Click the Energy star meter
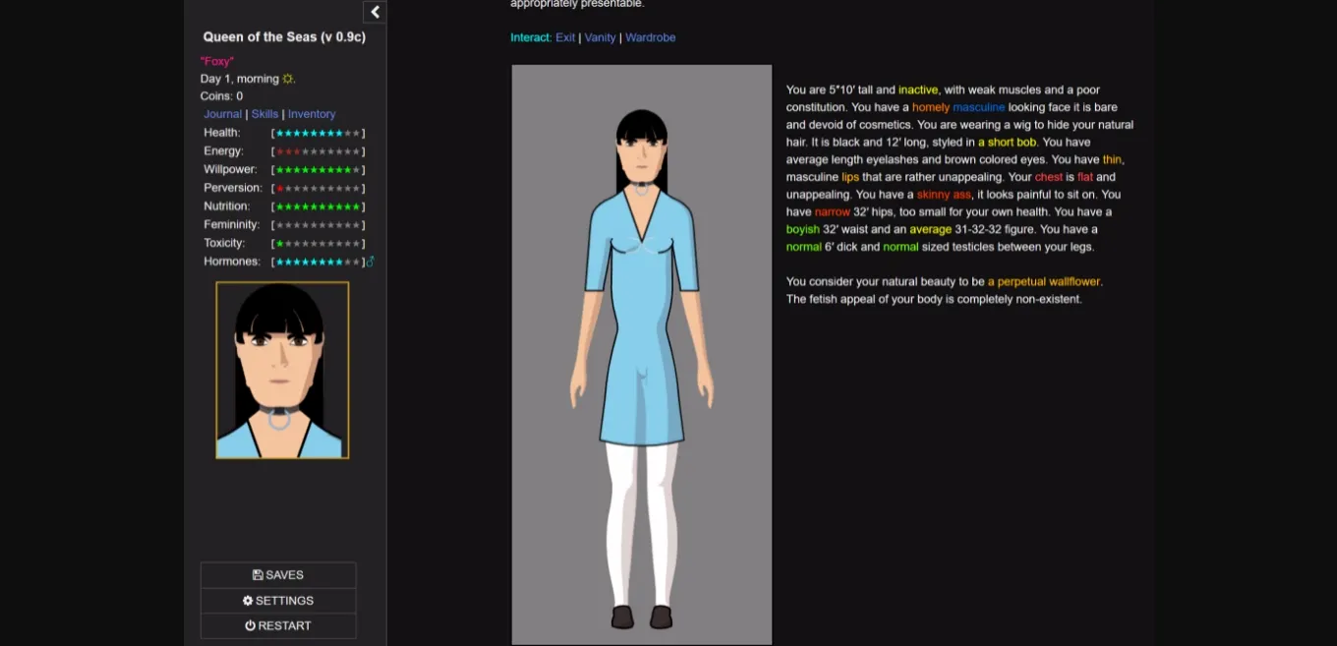This screenshot has width=1337, height=646. coord(318,151)
